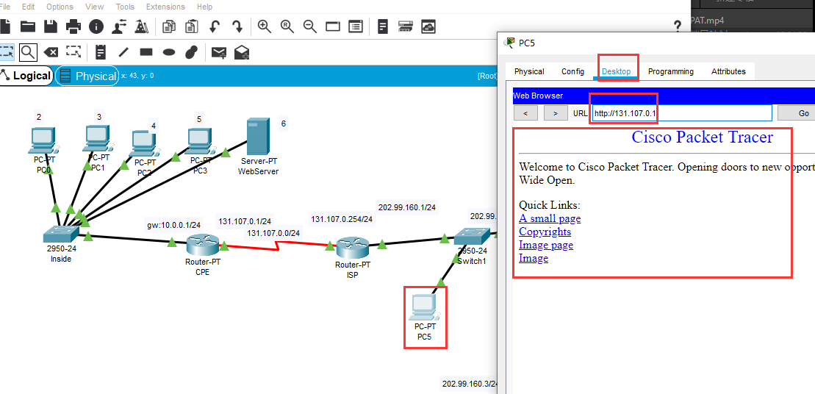This screenshot has width=815, height=394.
Task: Follow the Copyrights link
Action: (545, 232)
